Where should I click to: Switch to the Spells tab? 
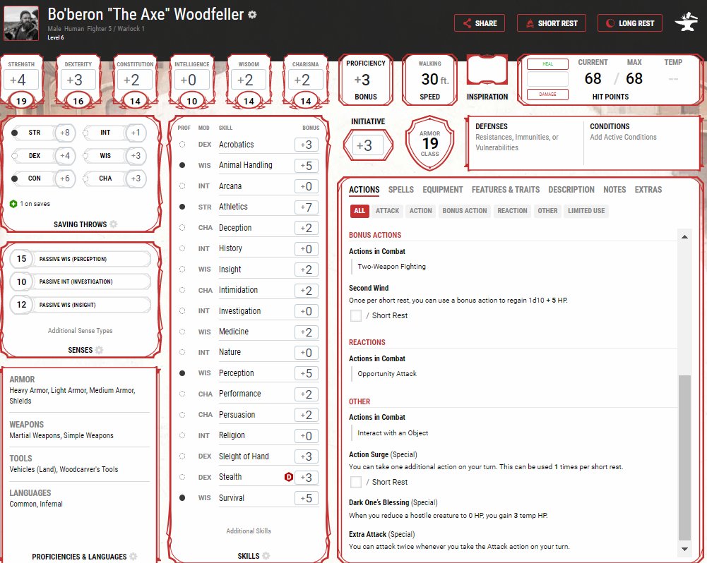pos(401,190)
